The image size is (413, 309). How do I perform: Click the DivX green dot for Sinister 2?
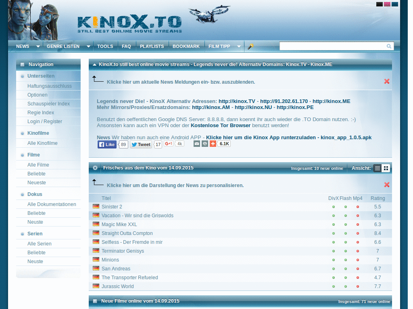334,207
